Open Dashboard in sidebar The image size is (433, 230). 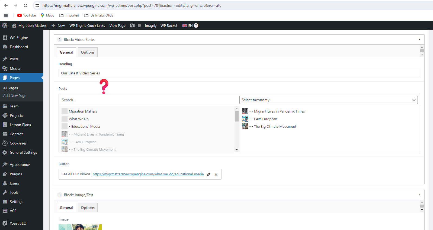point(22,47)
